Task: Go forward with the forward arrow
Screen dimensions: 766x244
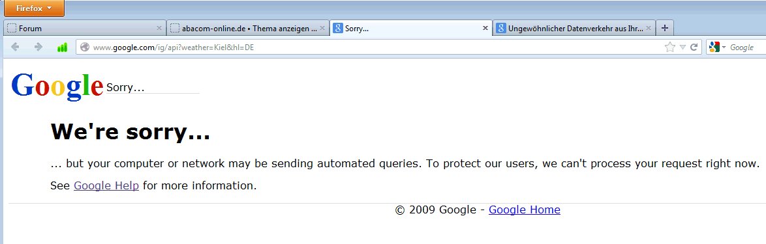Action: tap(38, 47)
